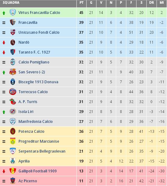The image size is (167, 186).
Task: Click the Nardò team crest
Action: point(13,42)
